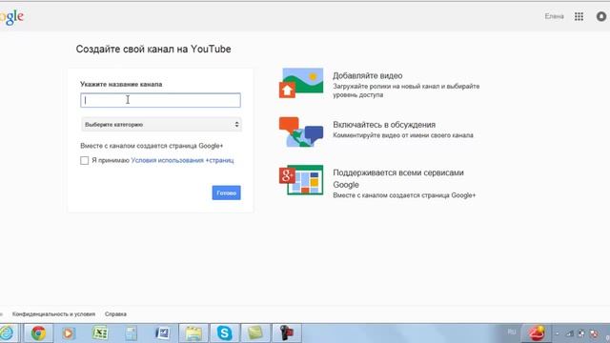
Task: Click 'Комментируйте видео от имени своего канала' text
Action: pyautogui.click(x=403, y=135)
